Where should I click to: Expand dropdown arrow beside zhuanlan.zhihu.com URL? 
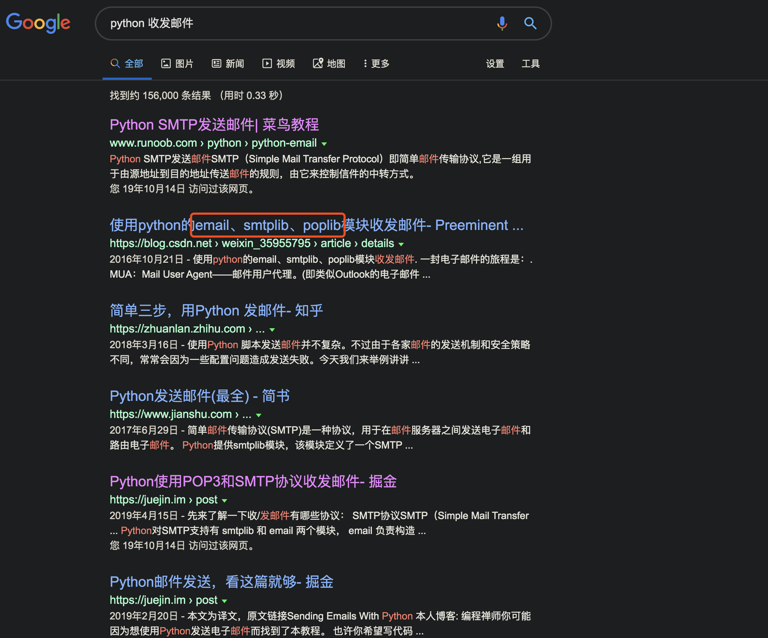click(272, 330)
